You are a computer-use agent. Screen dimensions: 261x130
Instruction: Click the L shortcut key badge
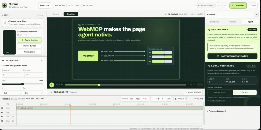(187, 99)
